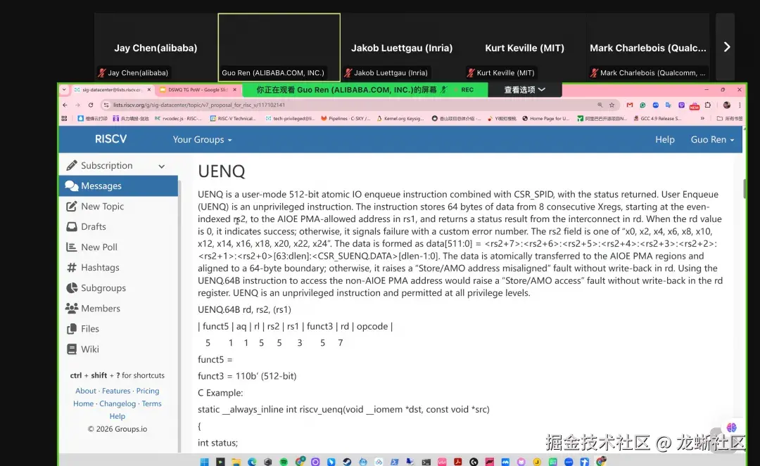This screenshot has width=760, height=466.
Task: Reload the page with refresh icon
Action: (91, 105)
